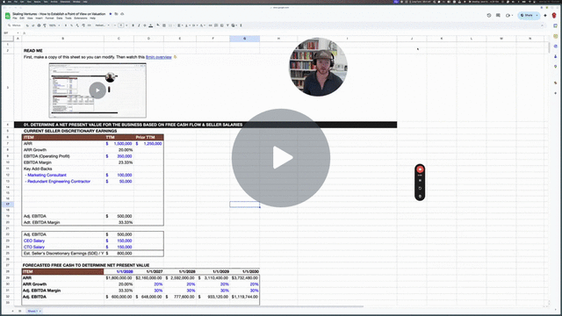Open the 8min overview link

pyautogui.click(x=158, y=57)
